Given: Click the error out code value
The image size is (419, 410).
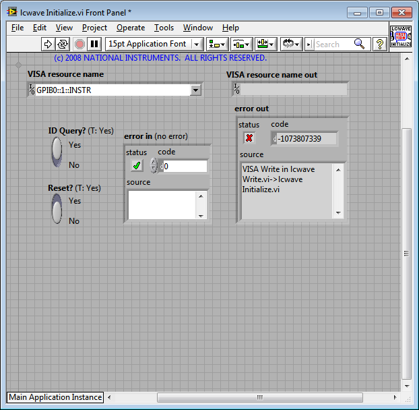Looking at the screenshot, I should click(307, 139).
